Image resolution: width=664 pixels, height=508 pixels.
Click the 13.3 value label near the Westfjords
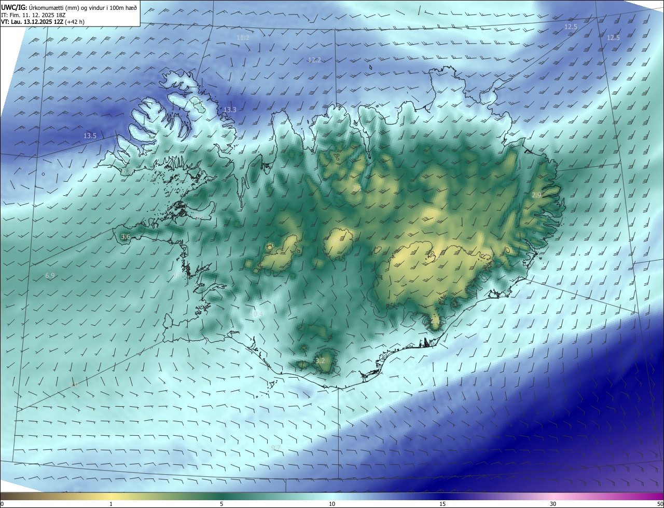click(x=230, y=110)
